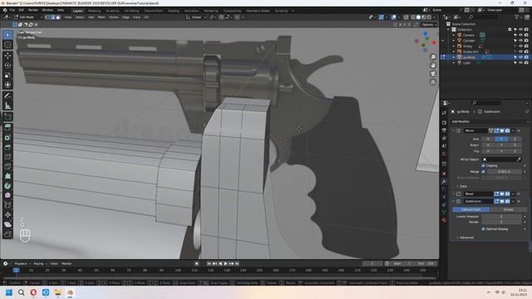532x299 pixels.
Task: Select the Smooth tool
Action: coord(7,195)
